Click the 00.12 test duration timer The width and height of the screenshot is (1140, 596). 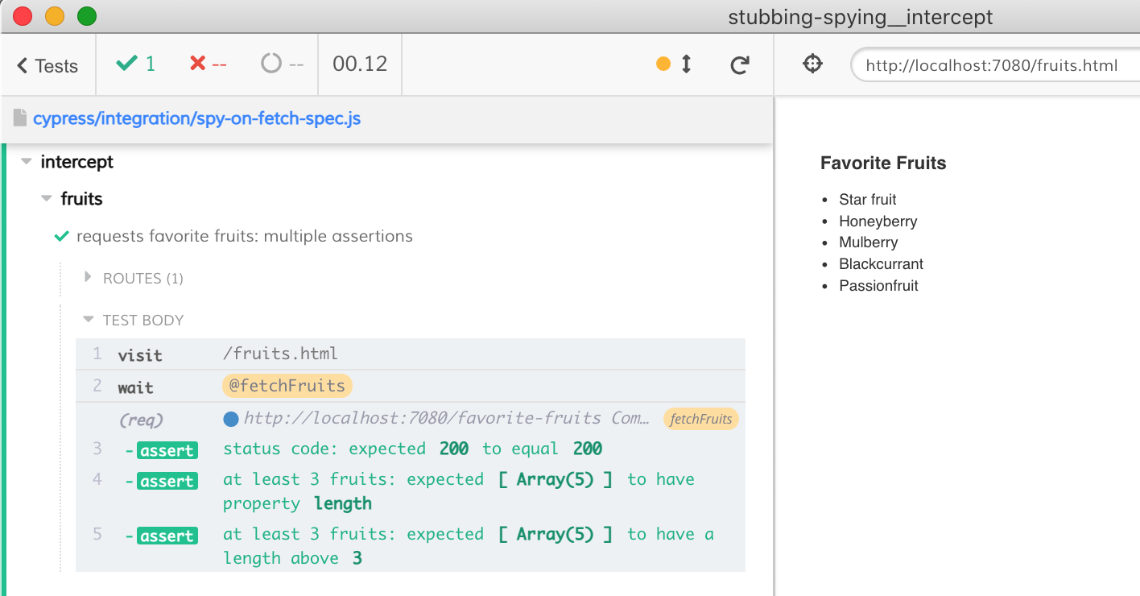(360, 64)
